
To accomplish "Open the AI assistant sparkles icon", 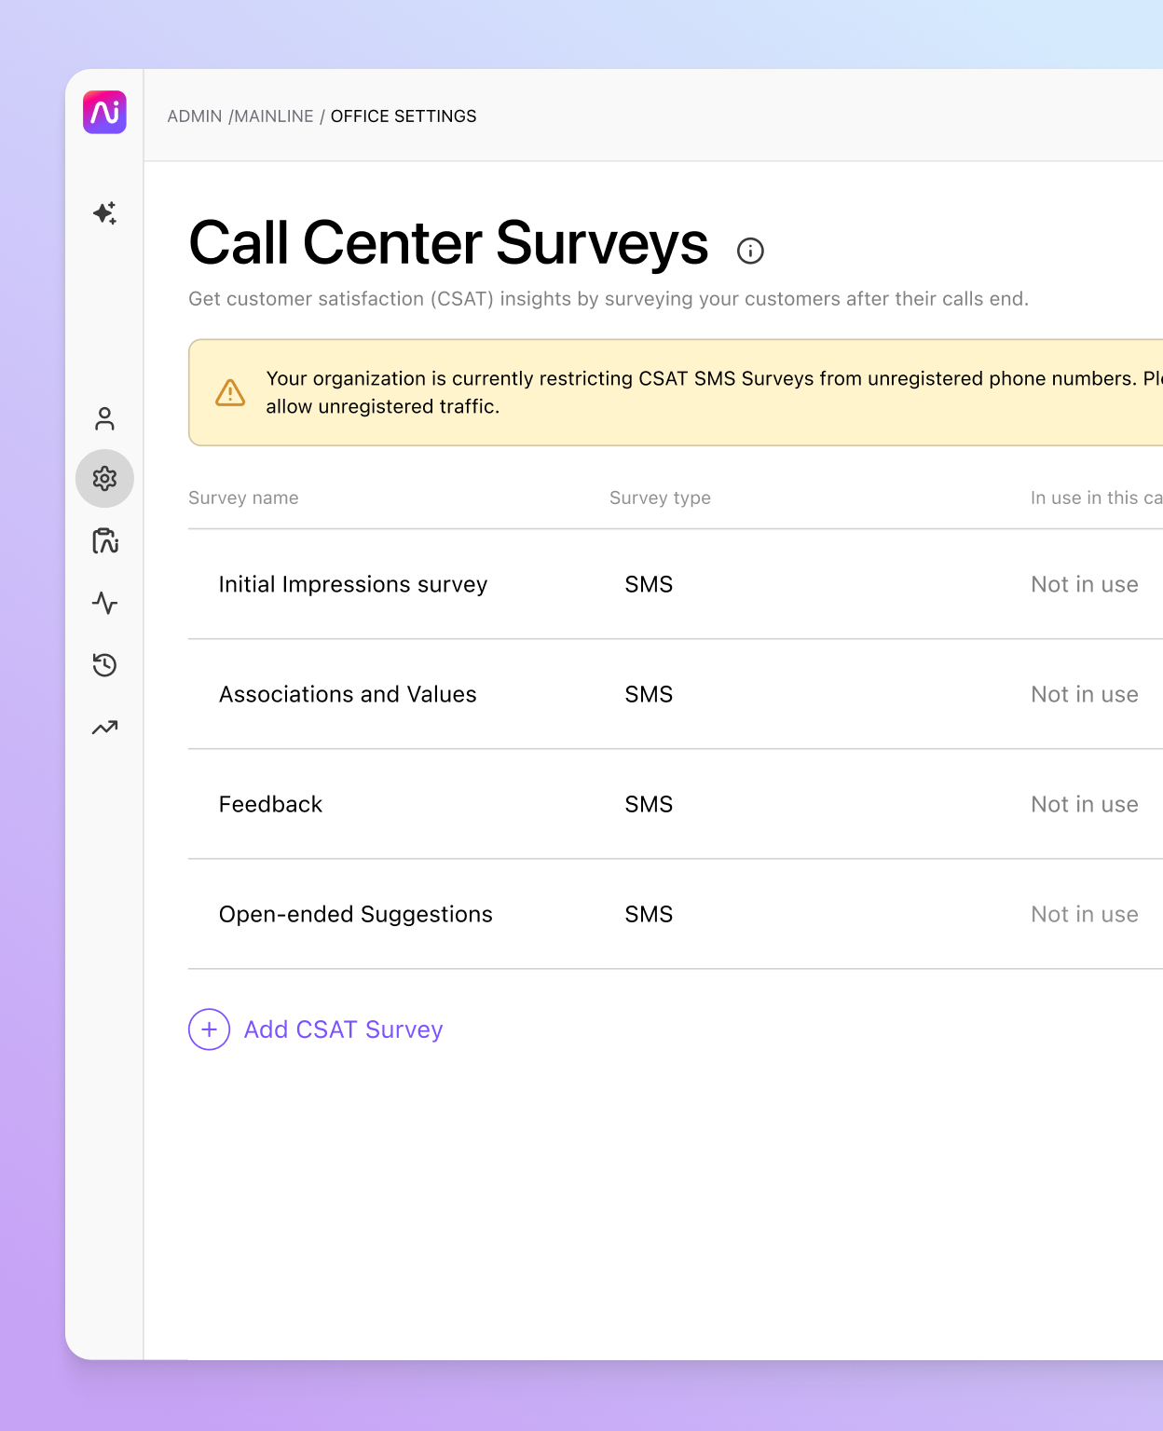I will point(104,213).
